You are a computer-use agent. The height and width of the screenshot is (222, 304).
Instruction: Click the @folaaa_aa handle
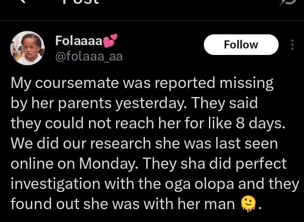[x=89, y=57]
